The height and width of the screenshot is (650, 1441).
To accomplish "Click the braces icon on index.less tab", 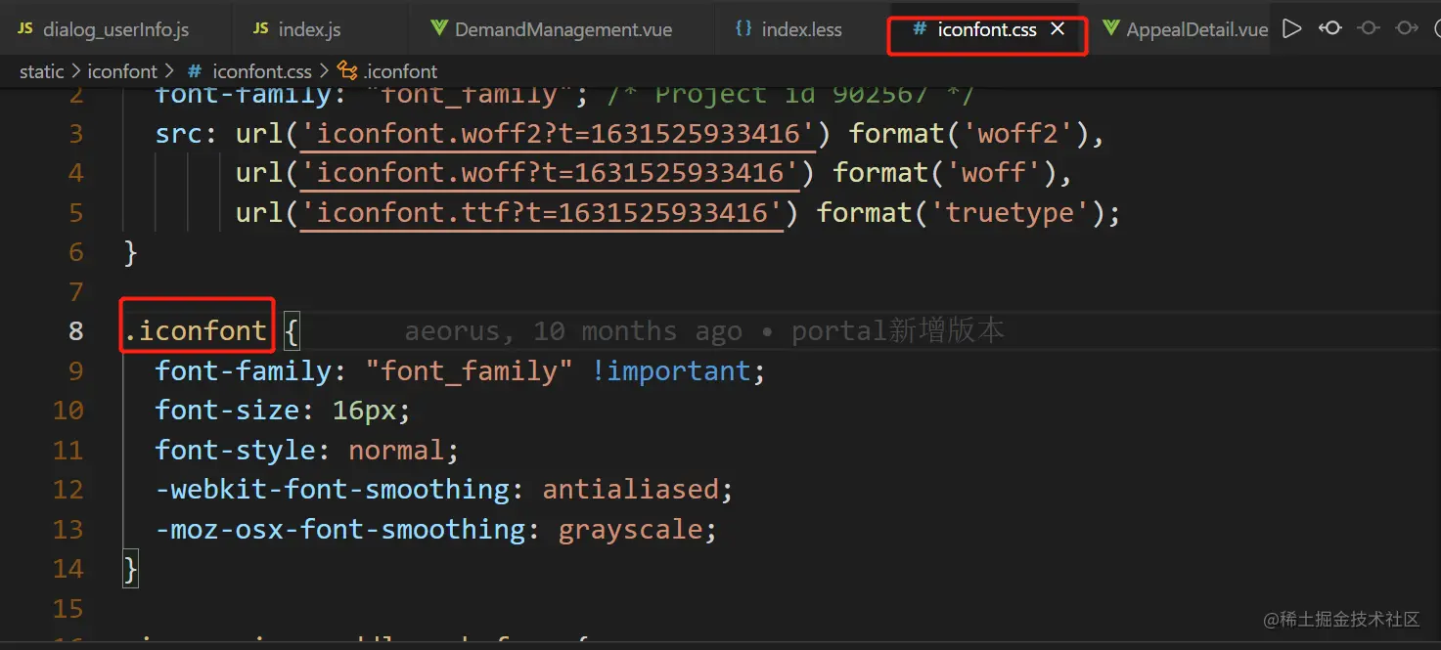I will [x=743, y=29].
